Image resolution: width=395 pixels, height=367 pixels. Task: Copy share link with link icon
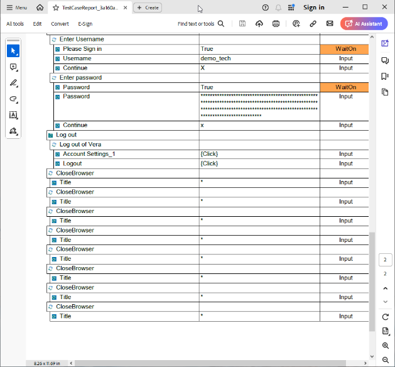click(313, 24)
